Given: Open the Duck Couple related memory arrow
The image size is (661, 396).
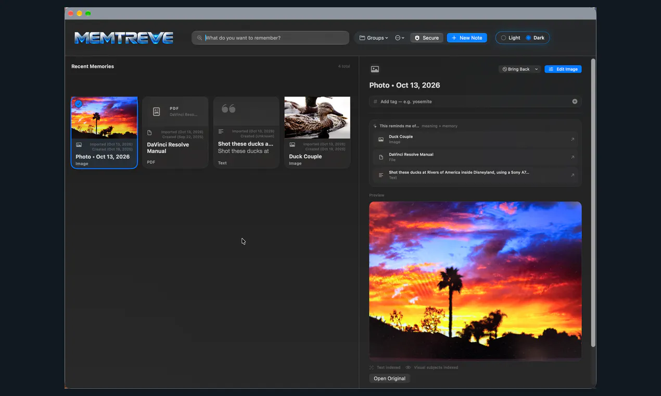Looking at the screenshot, I should click(x=573, y=139).
